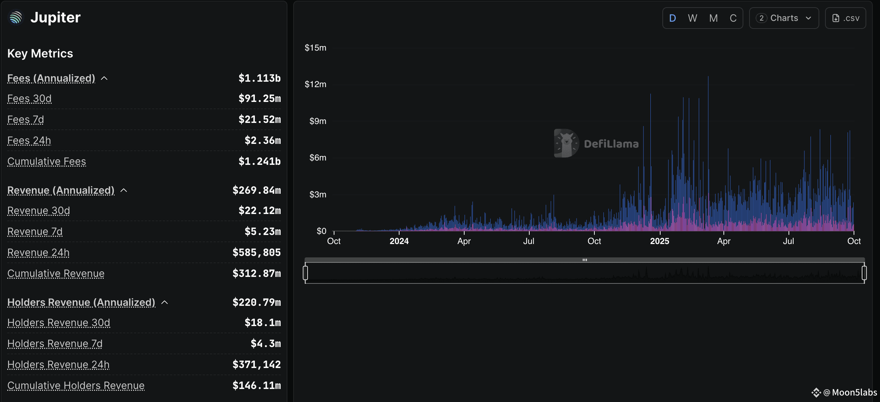
Task: Click the Jupiter logo icon
Action: (16, 17)
